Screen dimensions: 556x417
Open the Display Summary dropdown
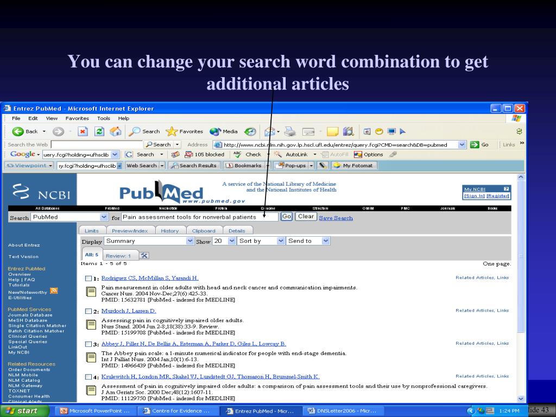pyautogui.click(x=190, y=241)
